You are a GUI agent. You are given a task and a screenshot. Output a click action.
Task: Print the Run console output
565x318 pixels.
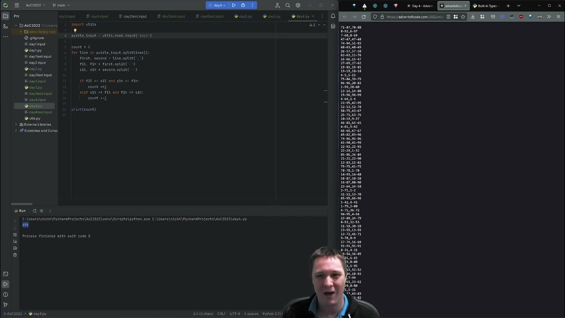point(15,248)
